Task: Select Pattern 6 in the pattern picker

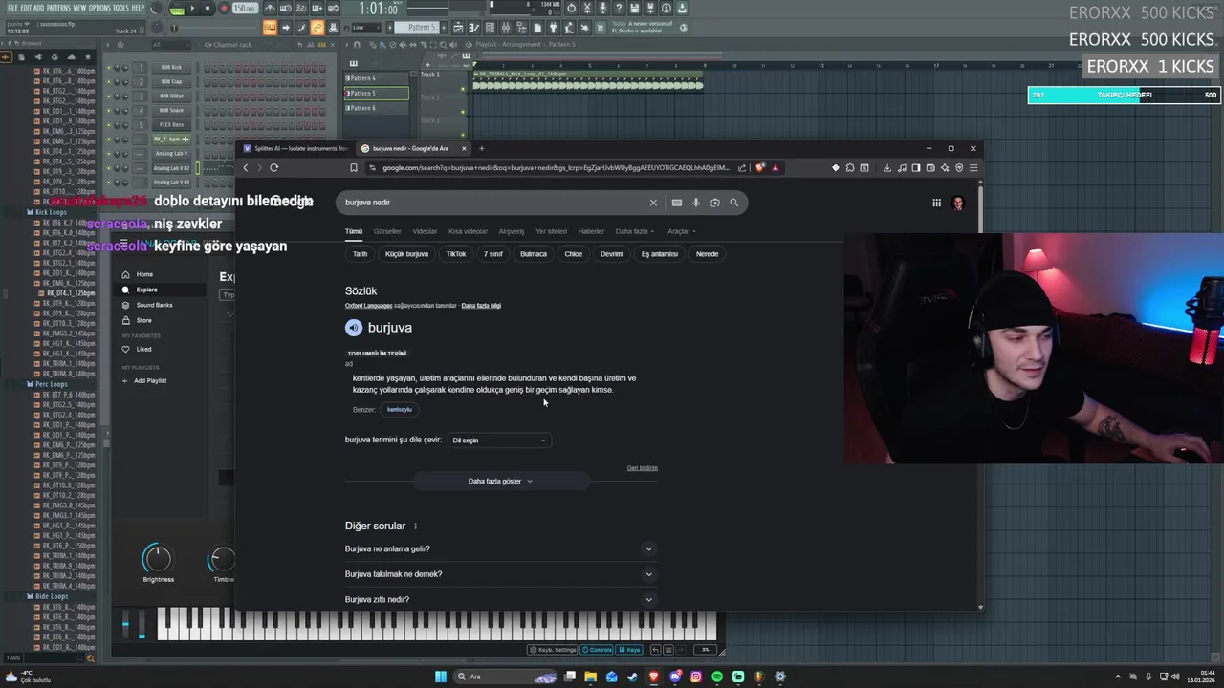Action: click(x=376, y=108)
